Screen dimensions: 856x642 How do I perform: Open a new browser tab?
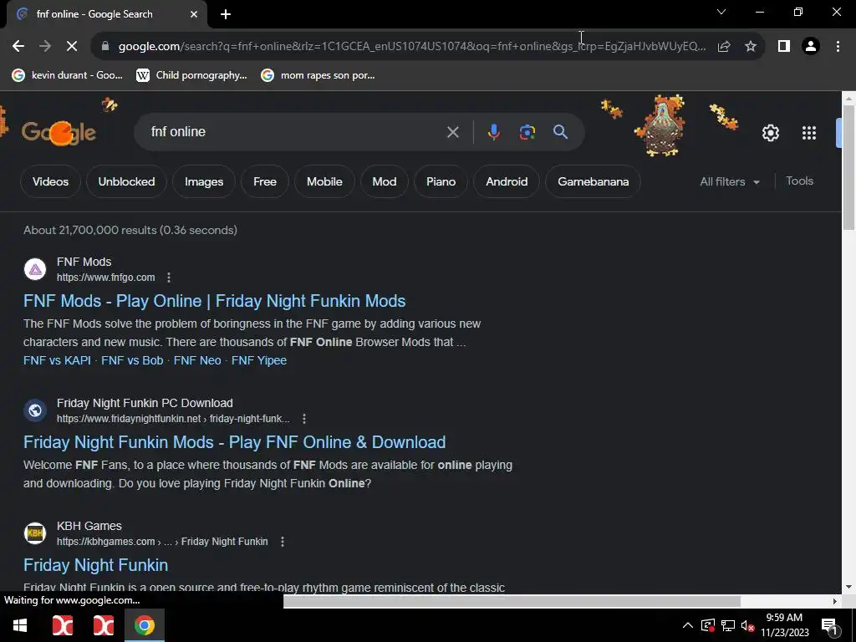click(x=226, y=14)
